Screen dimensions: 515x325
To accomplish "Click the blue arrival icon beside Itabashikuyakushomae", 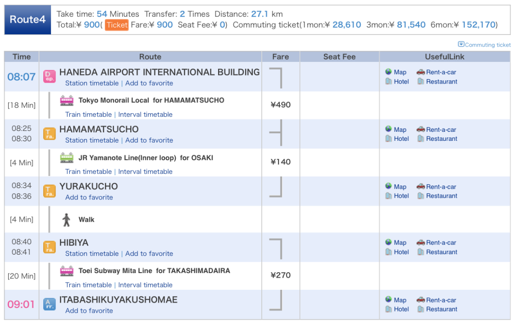I will [50, 304].
